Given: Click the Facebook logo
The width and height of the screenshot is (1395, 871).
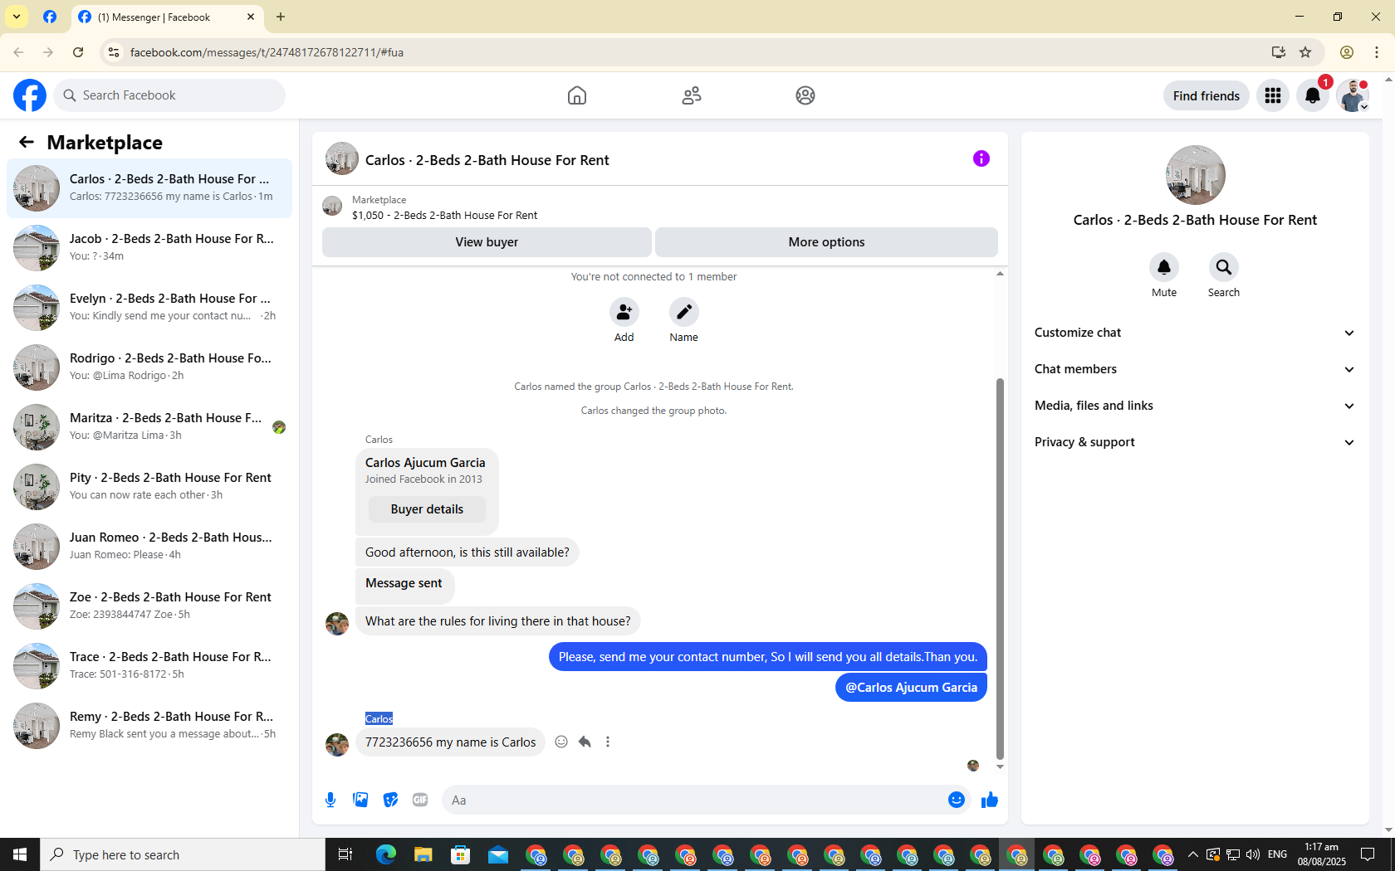Looking at the screenshot, I should point(30,95).
